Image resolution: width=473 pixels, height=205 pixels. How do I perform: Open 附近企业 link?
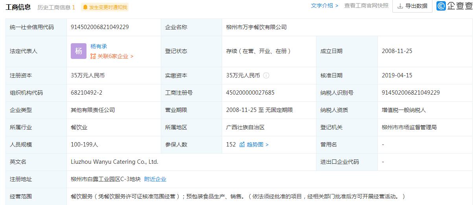click(x=155, y=179)
